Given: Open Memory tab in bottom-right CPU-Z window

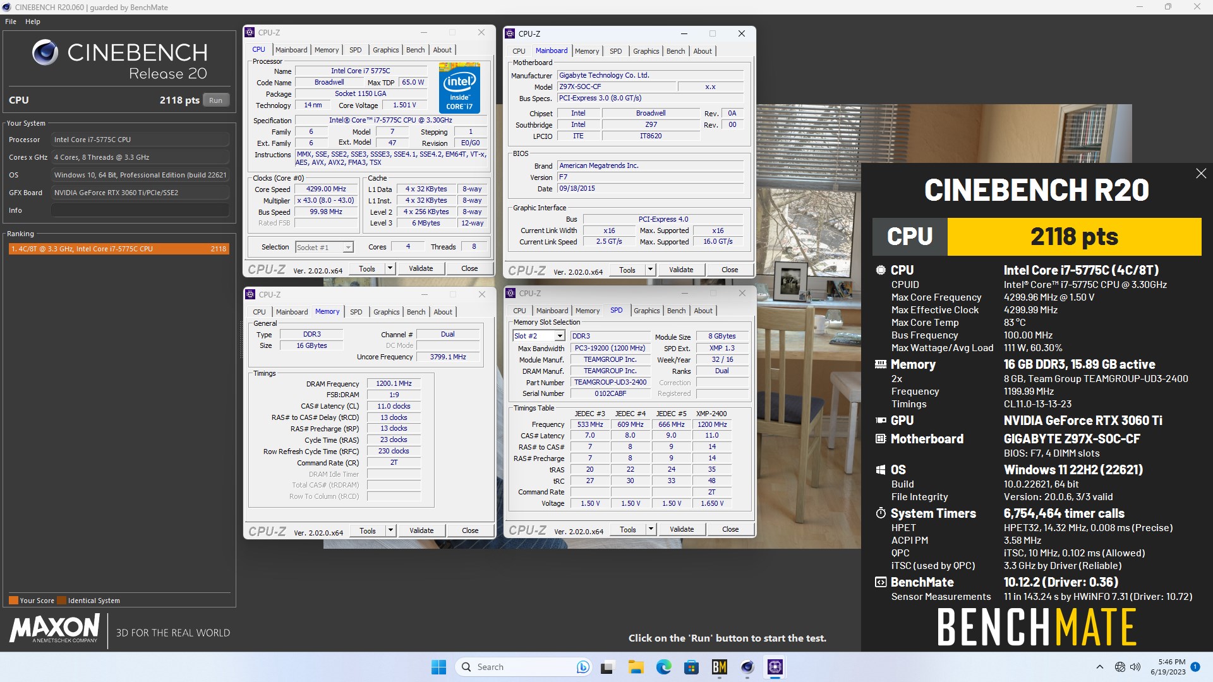Looking at the screenshot, I should tap(588, 311).
